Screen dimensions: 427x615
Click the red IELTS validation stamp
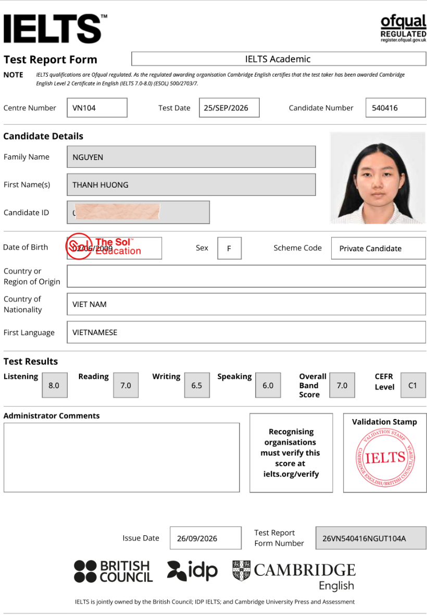pos(385,458)
